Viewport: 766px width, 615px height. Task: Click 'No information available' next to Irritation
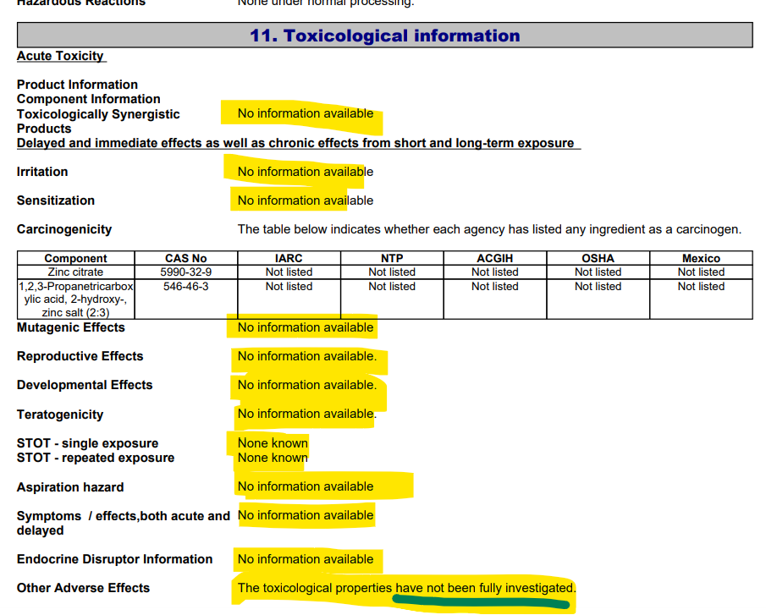click(x=306, y=172)
